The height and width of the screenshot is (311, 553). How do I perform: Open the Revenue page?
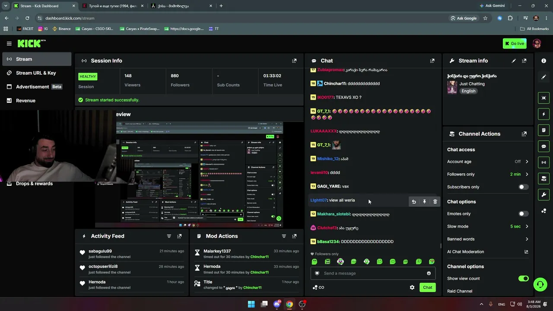(36, 101)
